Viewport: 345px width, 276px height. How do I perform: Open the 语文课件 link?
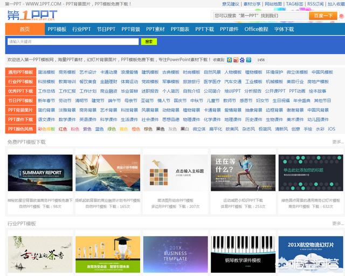[x=46, y=119]
